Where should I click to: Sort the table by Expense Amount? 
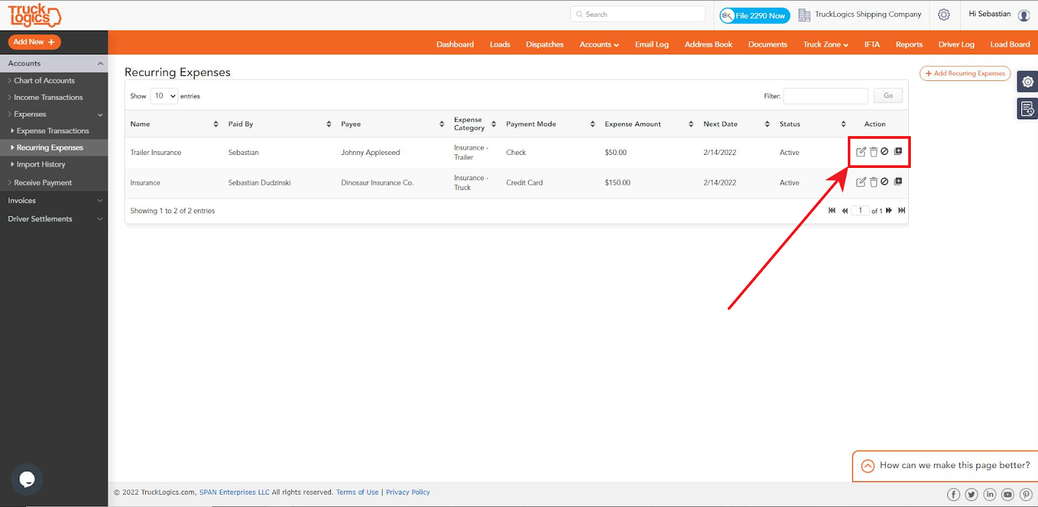click(x=691, y=124)
